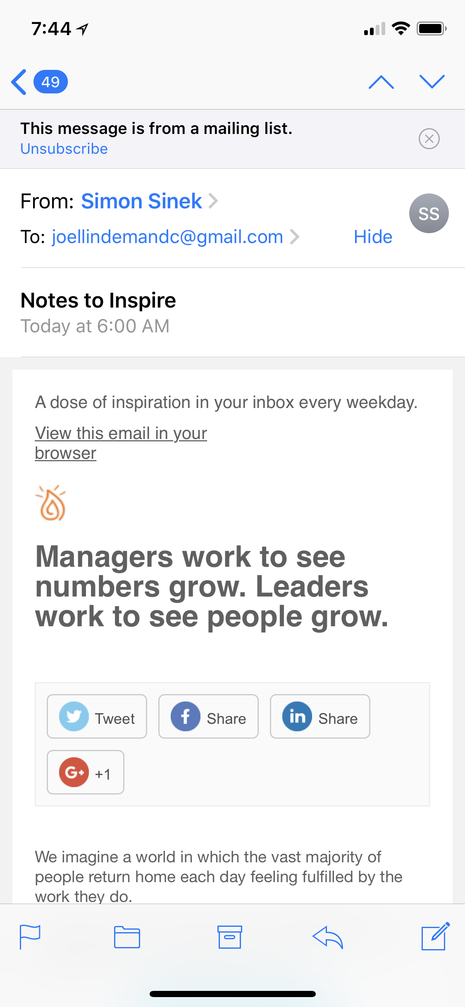Tap the Unsubscribe link
Viewport: 465px width, 1007px height.
pos(64,149)
